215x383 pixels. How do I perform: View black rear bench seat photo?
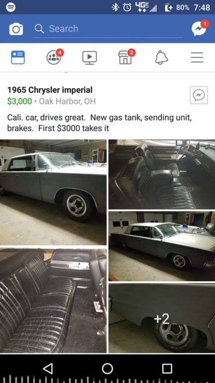point(53,301)
